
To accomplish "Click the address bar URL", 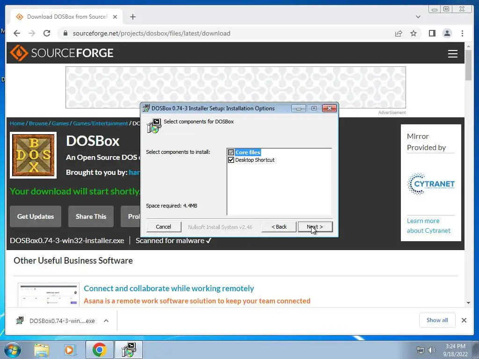I will pos(152,33).
